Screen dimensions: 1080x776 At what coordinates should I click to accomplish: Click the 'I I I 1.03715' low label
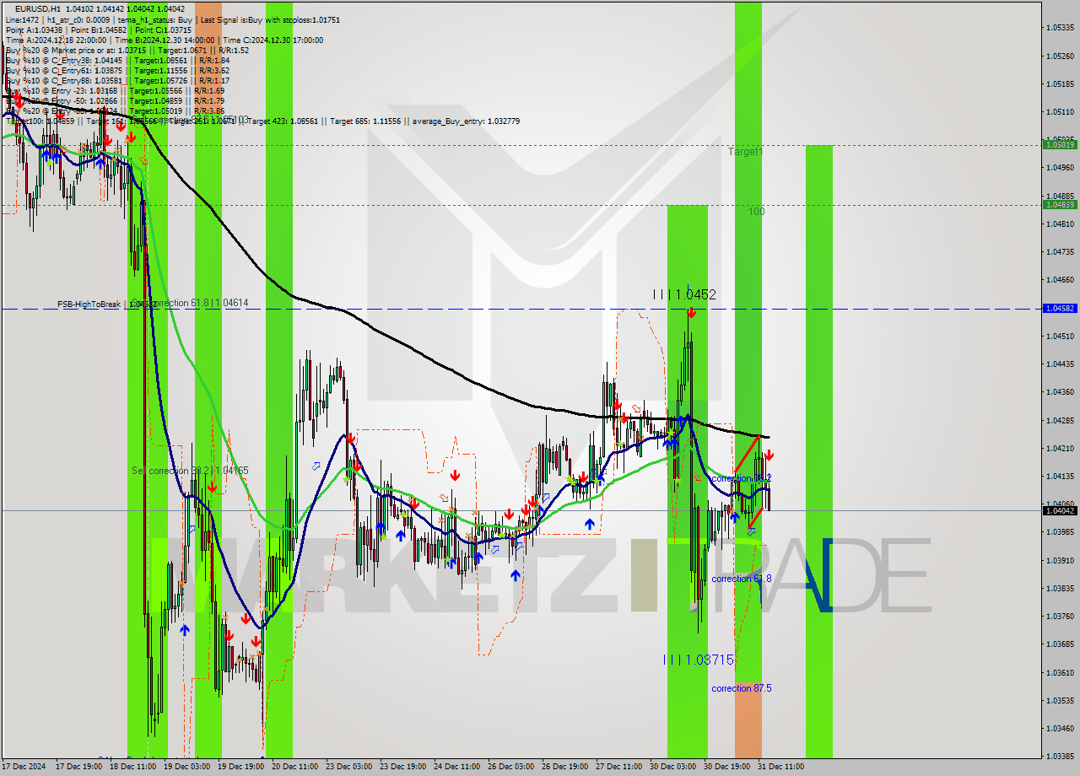(699, 660)
